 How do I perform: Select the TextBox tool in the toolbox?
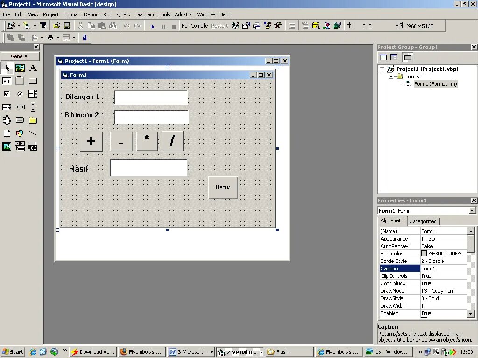tap(7, 81)
